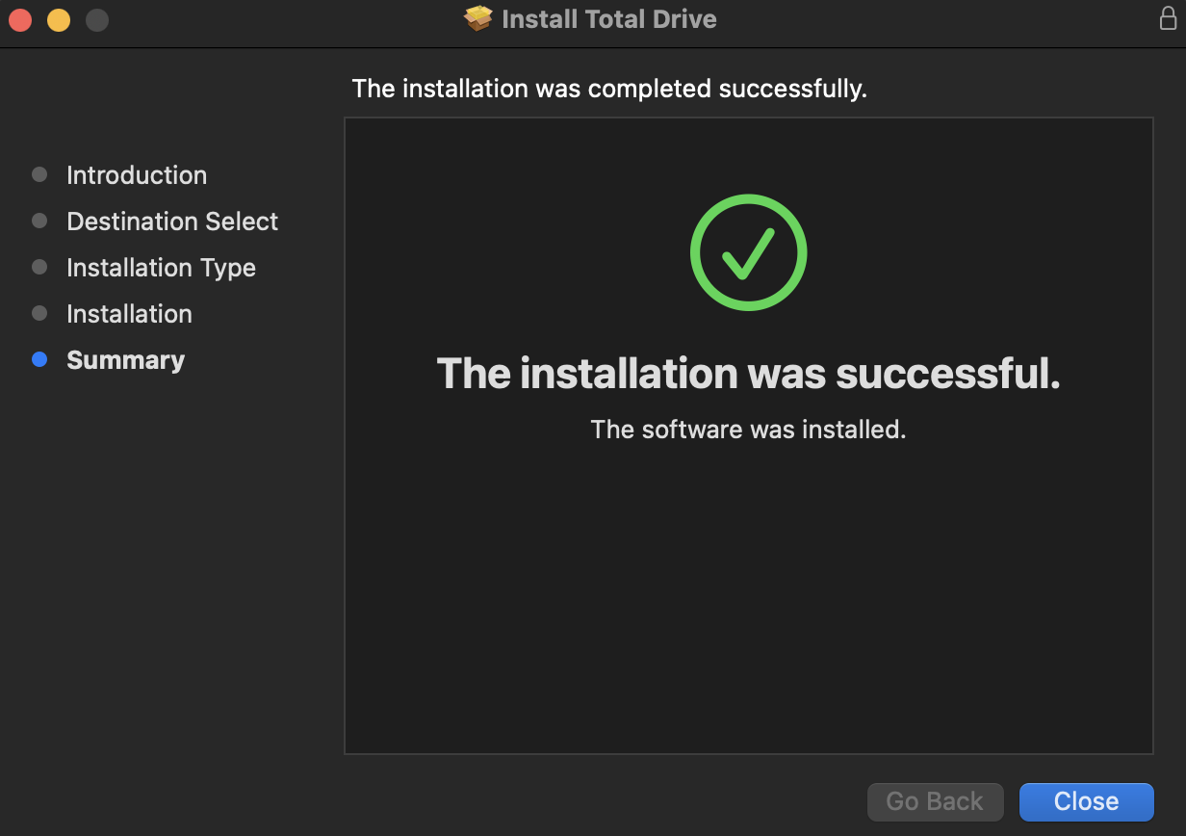Select the Introduction step label
This screenshot has width=1186, height=836.
click(x=137, y=175)
